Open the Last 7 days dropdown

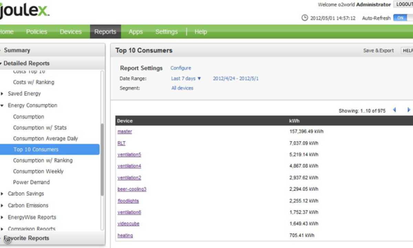point(186,79)
